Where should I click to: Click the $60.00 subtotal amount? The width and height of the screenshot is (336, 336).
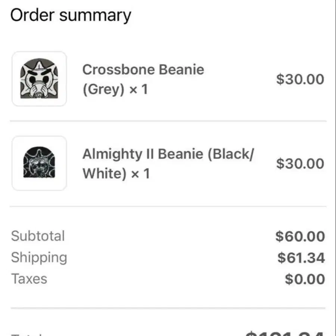300,236
